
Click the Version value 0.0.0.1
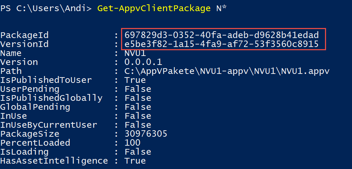pos(143,62)
